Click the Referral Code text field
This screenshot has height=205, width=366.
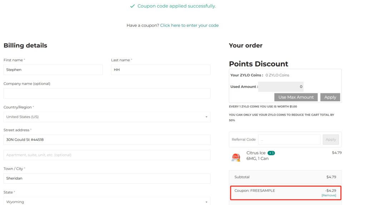tap(289, 140)
